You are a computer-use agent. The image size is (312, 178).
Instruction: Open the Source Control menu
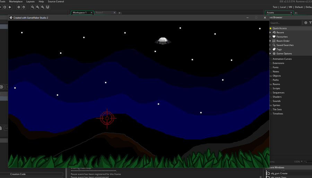56,1
